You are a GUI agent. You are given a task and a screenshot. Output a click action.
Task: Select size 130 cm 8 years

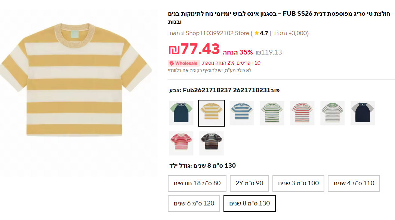tap(249, 204)
